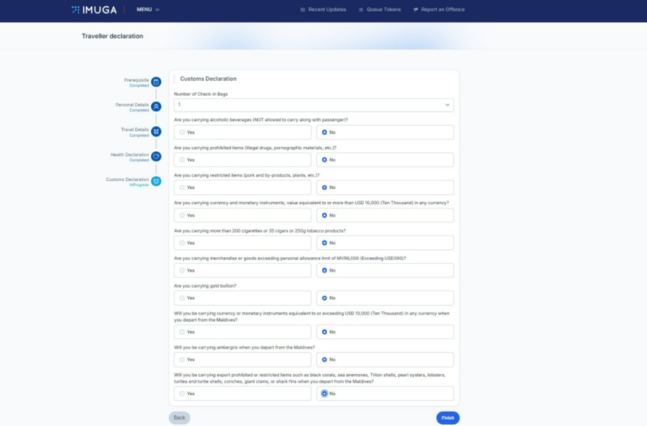647x426 pixels.
Task: Open the MENU label in header
Action: point(144,10)
